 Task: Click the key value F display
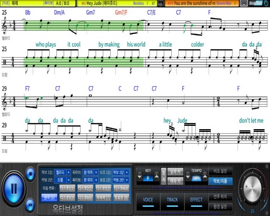click(x=148, y=178)
